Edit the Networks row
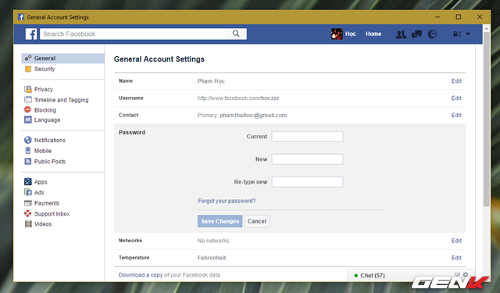500x293 pixels. 456,241
